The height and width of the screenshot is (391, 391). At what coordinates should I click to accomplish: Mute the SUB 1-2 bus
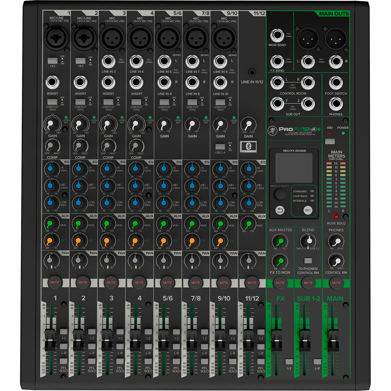click(308, 283)
